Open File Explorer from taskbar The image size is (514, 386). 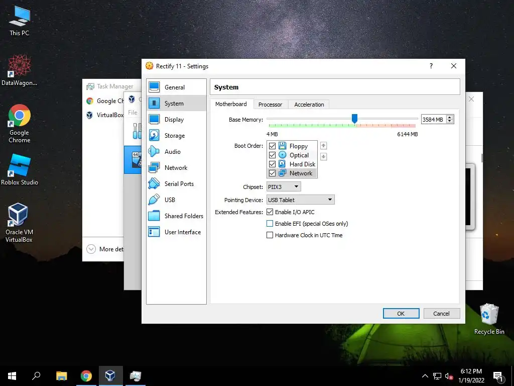point(61,376)
